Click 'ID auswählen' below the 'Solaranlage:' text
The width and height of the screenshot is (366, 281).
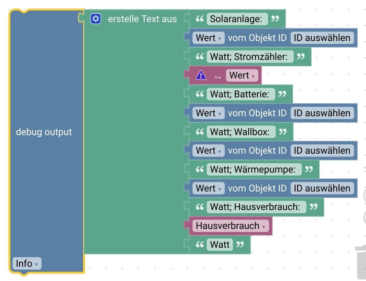pyautogui.click(x=322, y=38)
